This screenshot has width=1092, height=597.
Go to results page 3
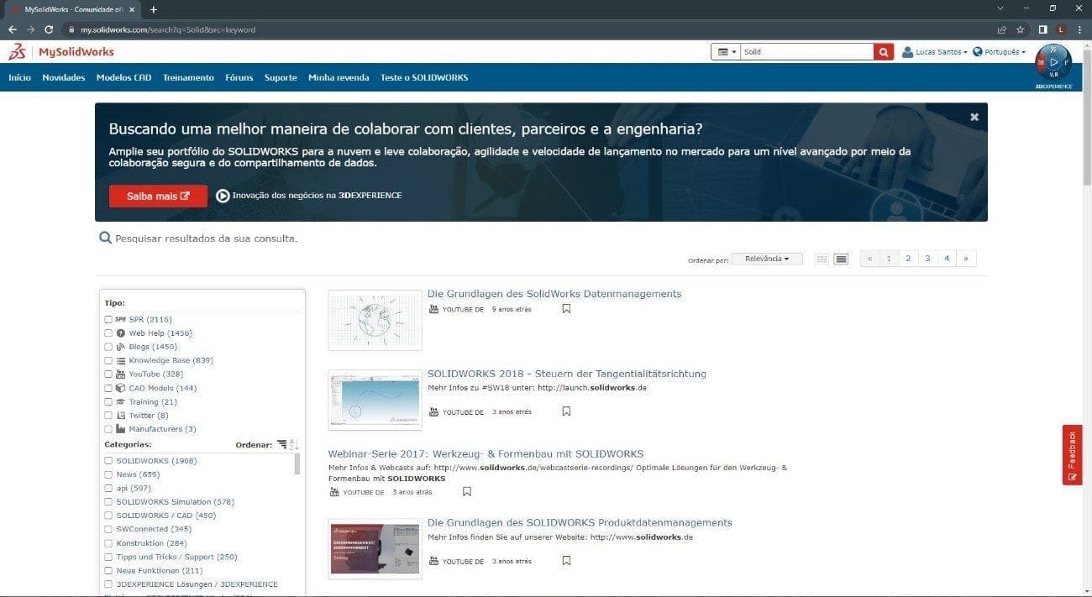(927, 259)
